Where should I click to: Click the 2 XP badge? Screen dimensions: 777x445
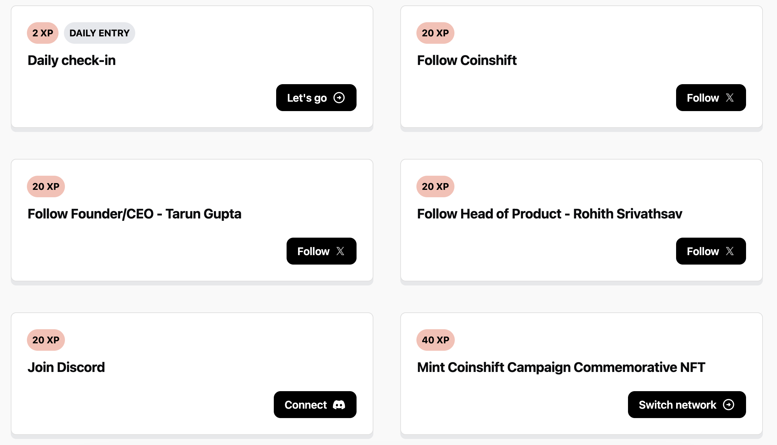[x=43, y=33]
